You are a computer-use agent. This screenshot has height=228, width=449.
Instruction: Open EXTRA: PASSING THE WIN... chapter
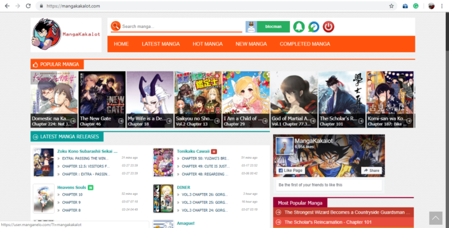pos(85,158)
